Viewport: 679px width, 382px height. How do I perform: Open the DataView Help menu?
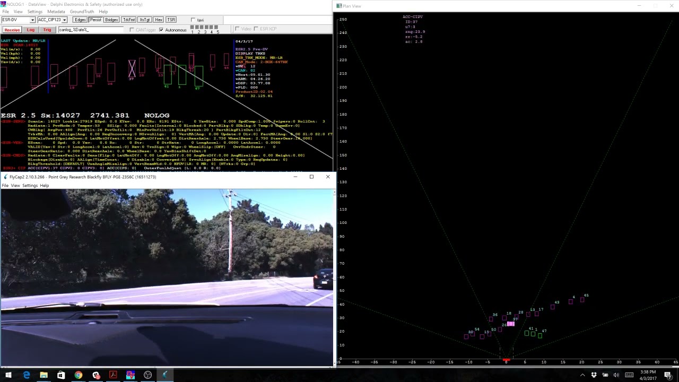(x=103, y=11)
